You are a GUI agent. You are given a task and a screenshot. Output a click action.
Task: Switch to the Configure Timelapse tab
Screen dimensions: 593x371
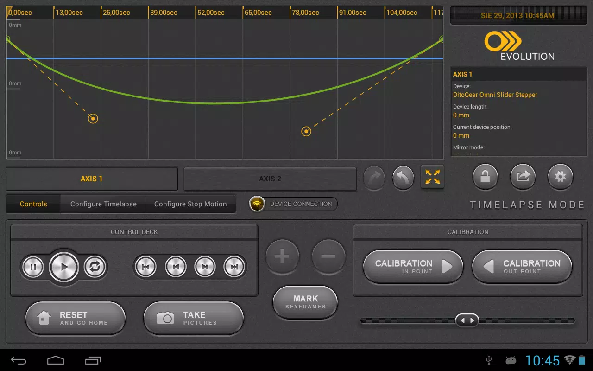coord(103,204)
